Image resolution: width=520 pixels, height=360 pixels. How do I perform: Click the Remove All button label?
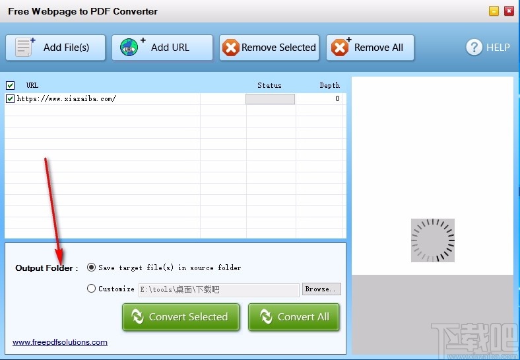coord(379,48)
